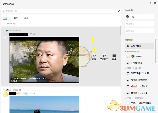Select the 交友 | 扩列恋爱 channel
This screenshot has width=158, height=113.
click(x=139, y=86)
